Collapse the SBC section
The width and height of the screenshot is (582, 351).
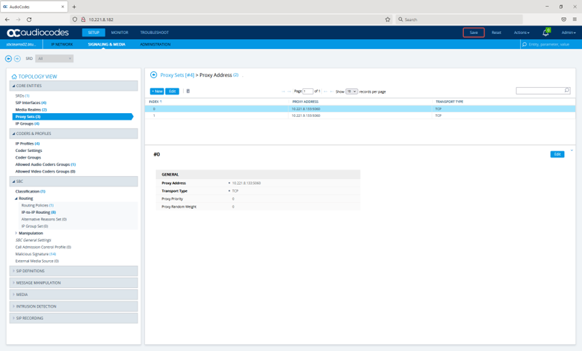[x=74, y=182]
